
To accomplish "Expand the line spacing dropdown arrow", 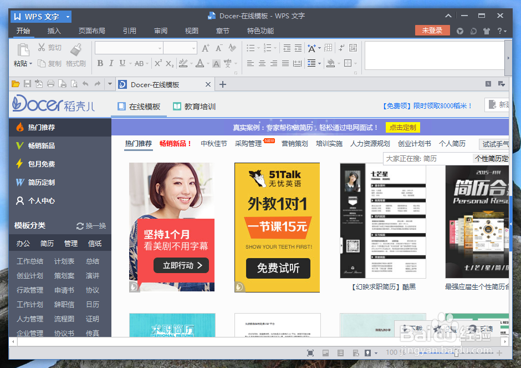I will pyautogui.click(x=320, y=63).
